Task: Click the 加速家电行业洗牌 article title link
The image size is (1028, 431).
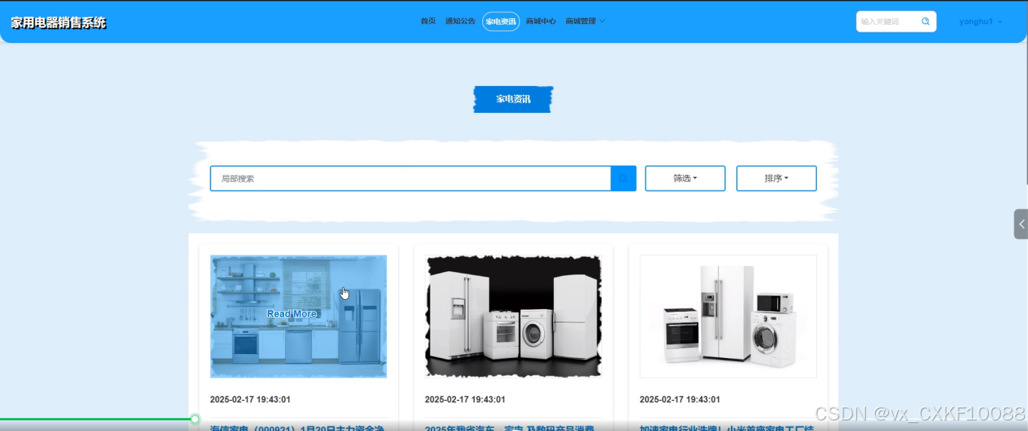Action: coord(727,427)
